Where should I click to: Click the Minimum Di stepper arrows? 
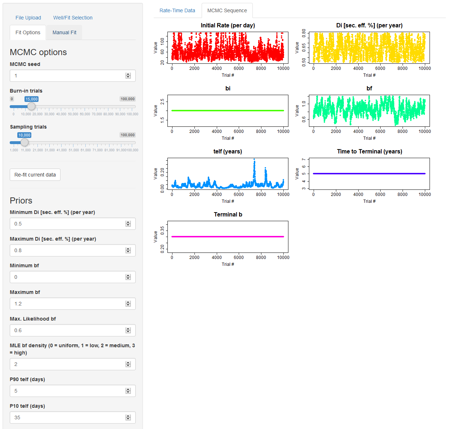point(128,224)
